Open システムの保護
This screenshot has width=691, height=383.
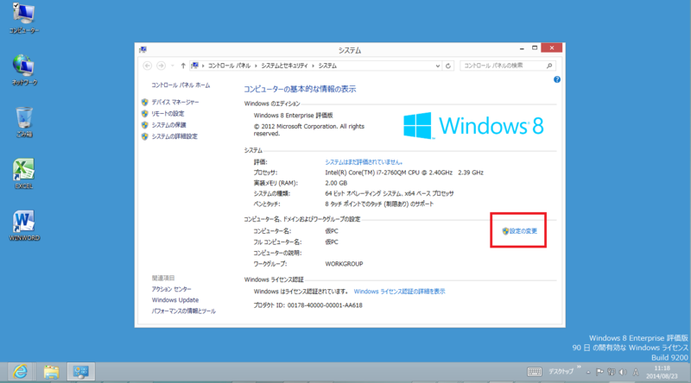coord(168,125)
